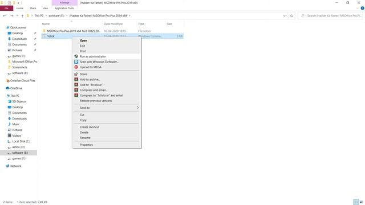The image size is (365, 205).
Task: Click This PC in the breadcrumb
Action: click(x=39, y=16)
